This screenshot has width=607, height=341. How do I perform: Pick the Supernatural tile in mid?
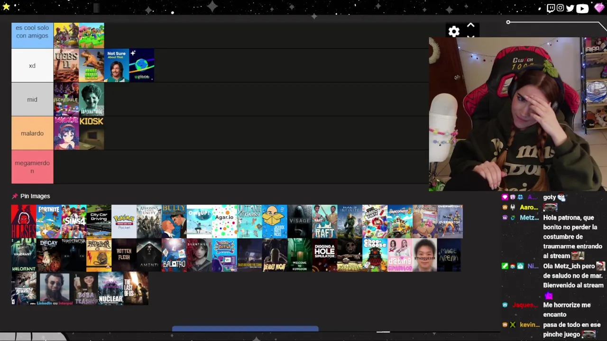click(92, 99)
